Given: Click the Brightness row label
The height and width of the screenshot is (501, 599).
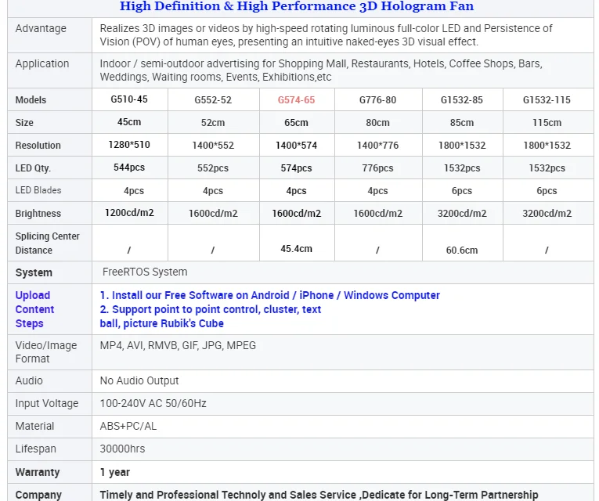Looking at the screenshot, I should coord(38,214).
